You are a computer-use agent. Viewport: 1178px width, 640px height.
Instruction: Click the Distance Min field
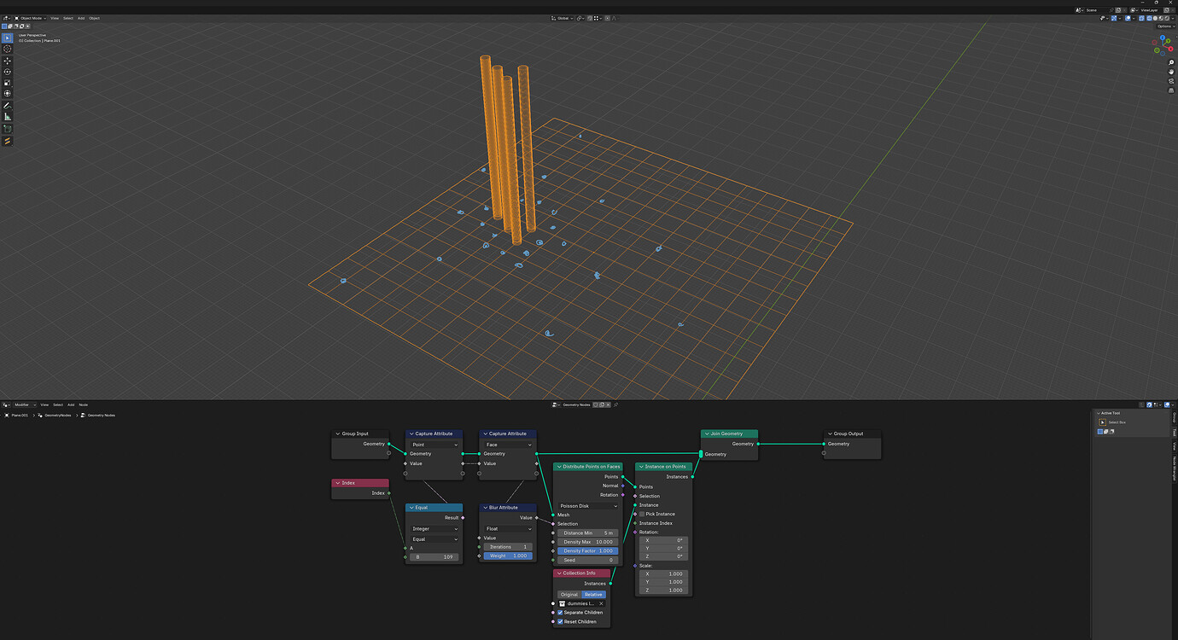589,533
